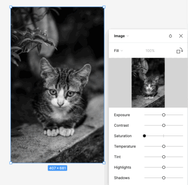Click the top-left selection handle
Viewport: 188px width, 185px height.
[11, 7]
